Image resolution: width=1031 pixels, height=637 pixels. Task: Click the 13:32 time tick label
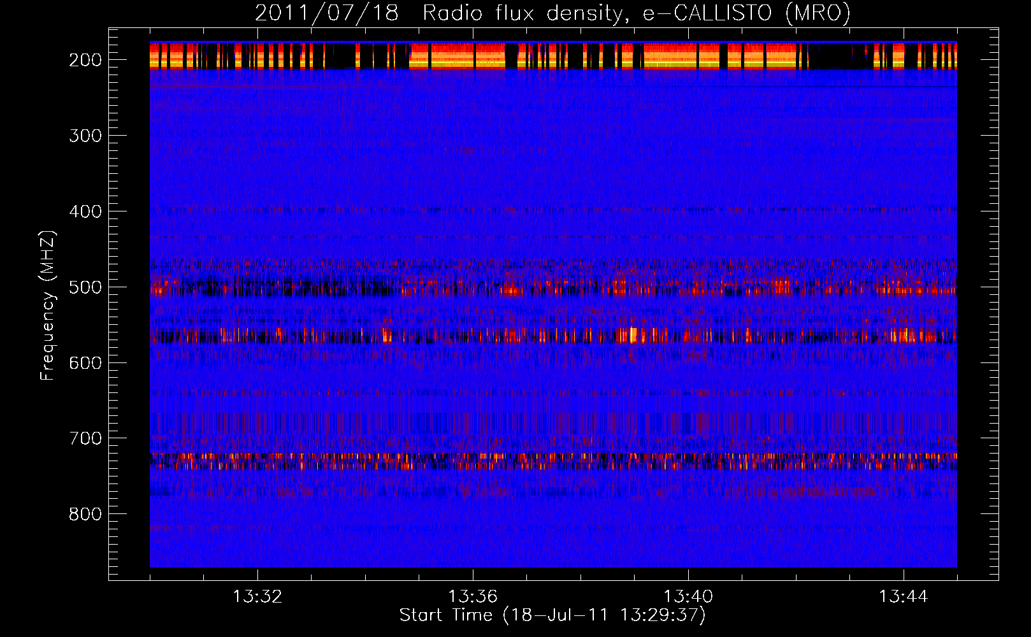[x=257, y=597]
